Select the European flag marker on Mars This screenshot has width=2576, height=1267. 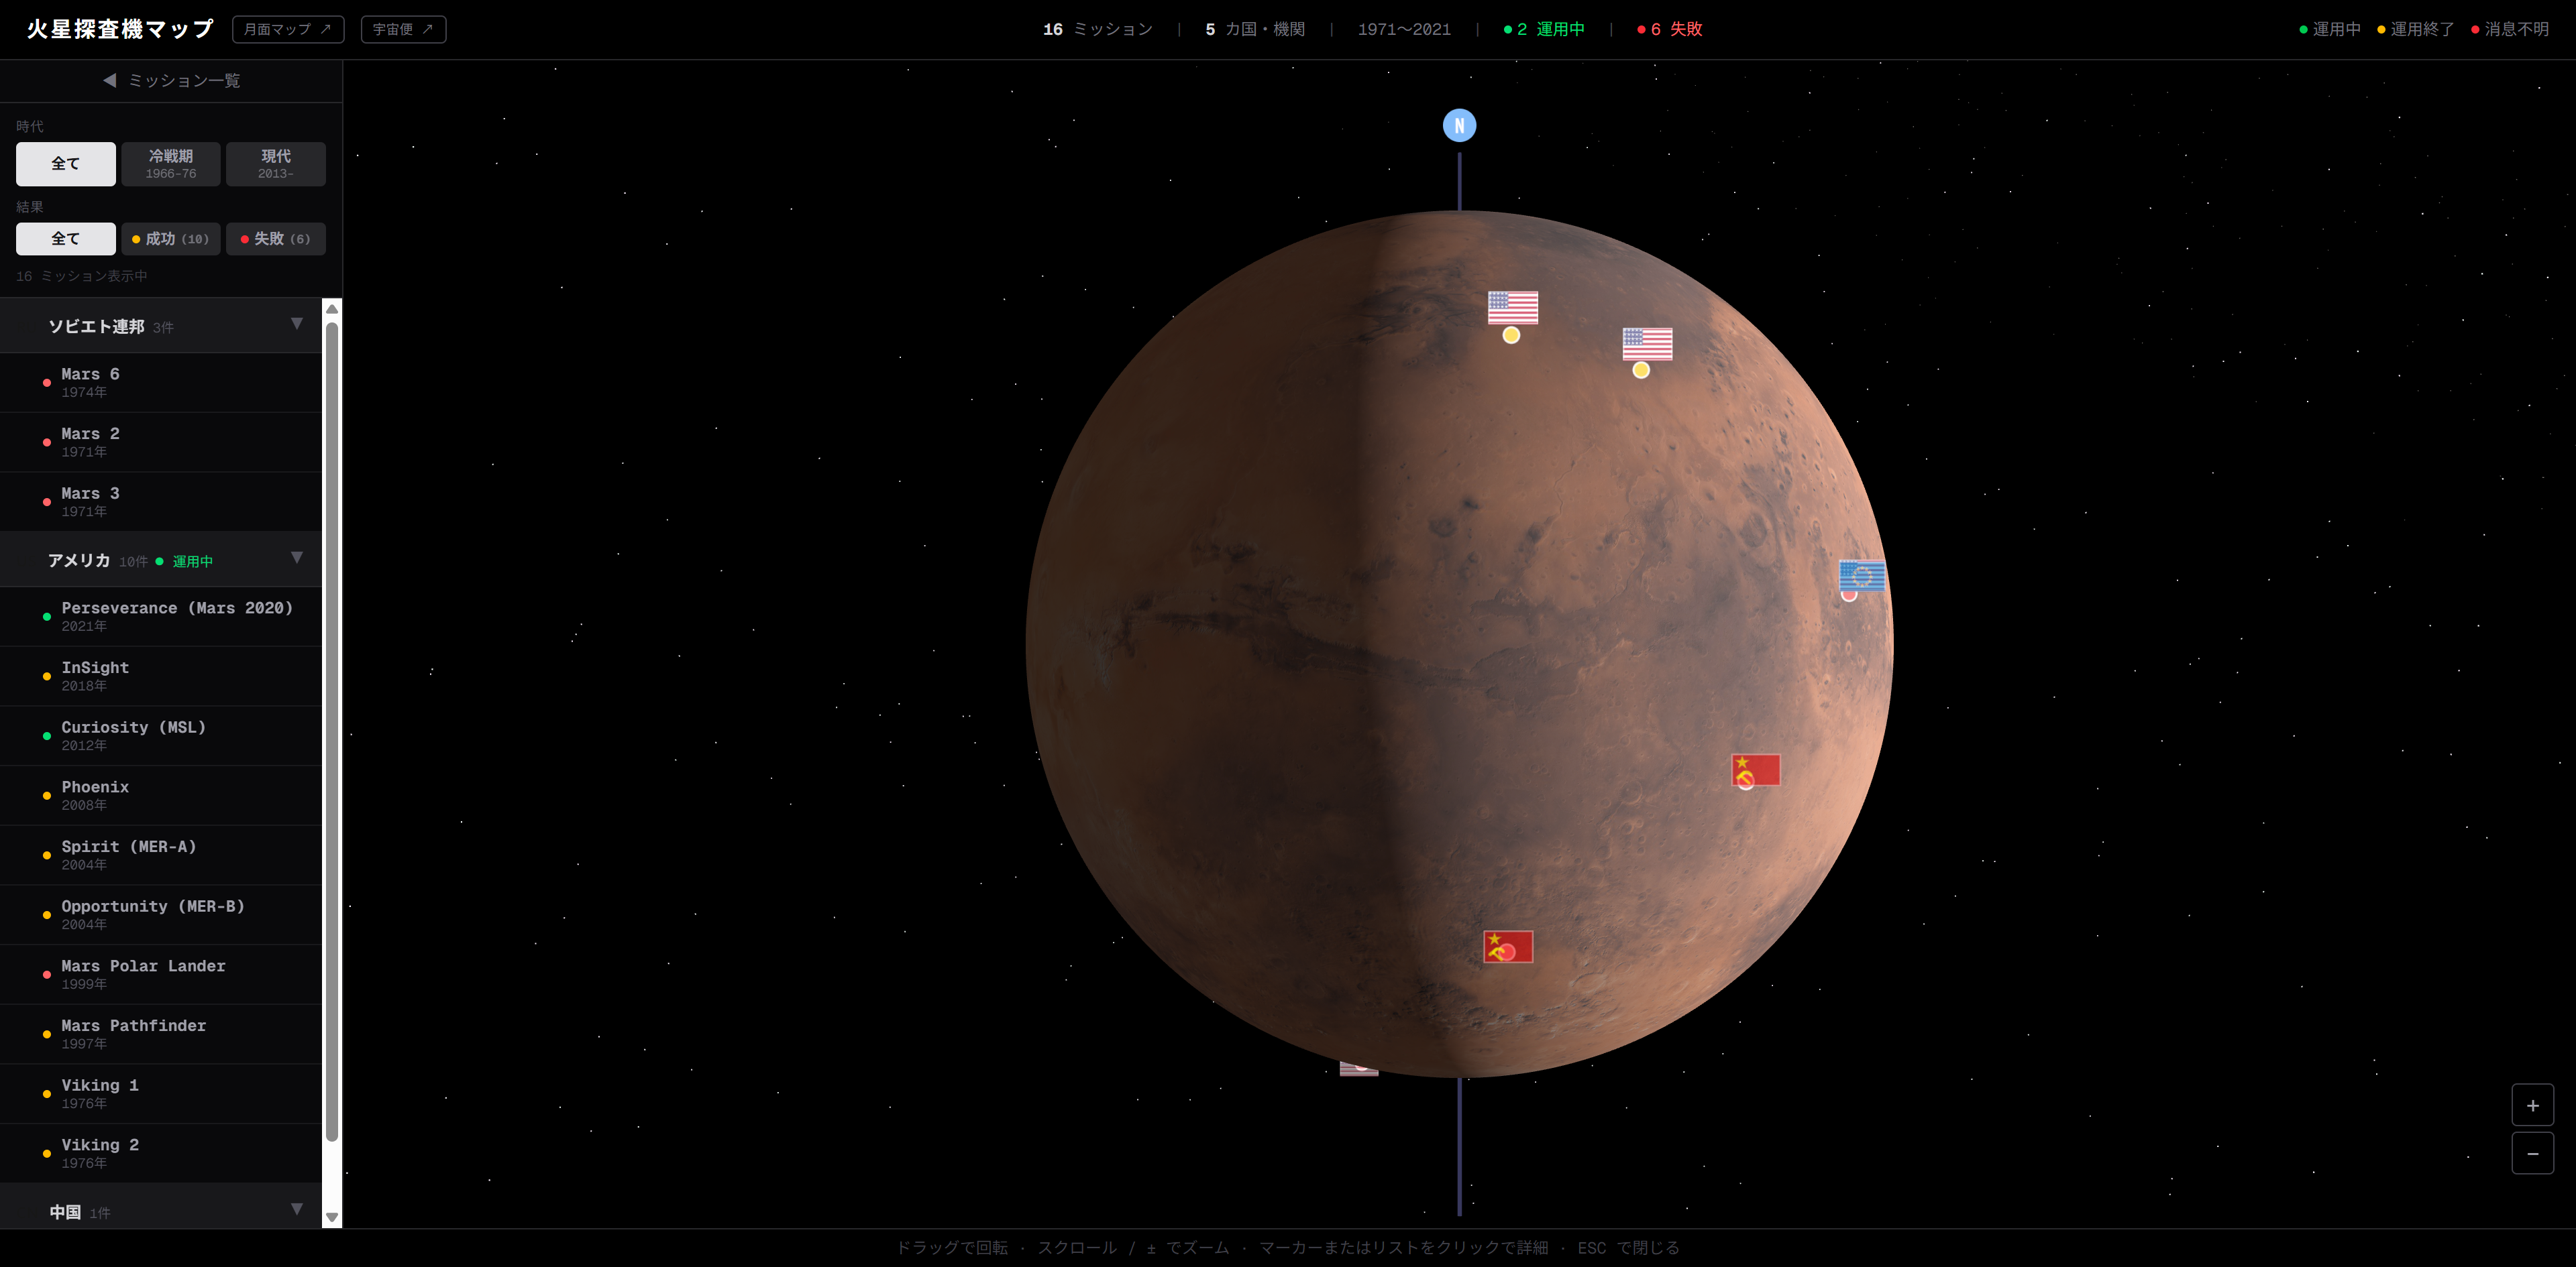[x=1861, y=577]
